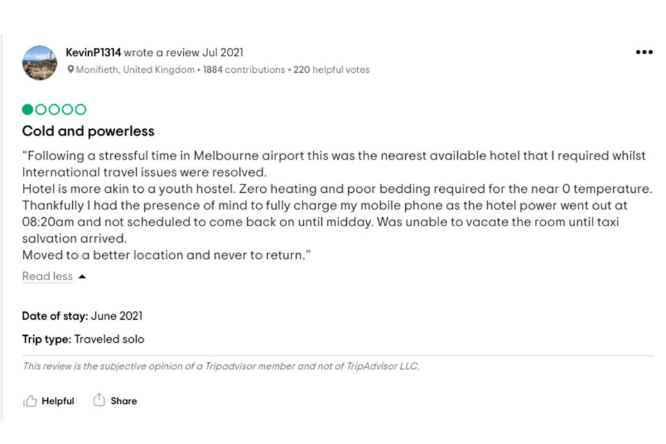The image size is (666, 444).
Task: Click the third empty rating bubble
Action: [x=54, y=110]
